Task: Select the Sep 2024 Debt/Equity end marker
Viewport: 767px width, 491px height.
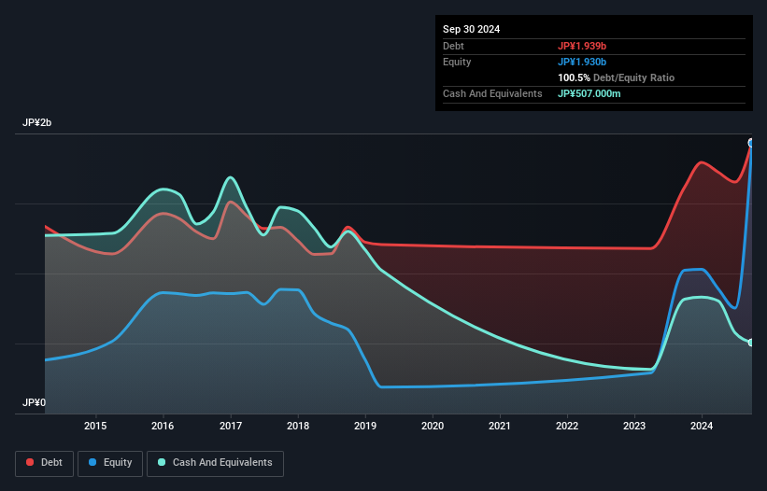Action: [751, 143]
